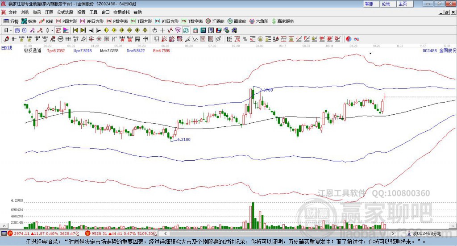This screenshot has height=246, width=457.
Task: Jump to the last bar icon
Action: pos(83,30)
